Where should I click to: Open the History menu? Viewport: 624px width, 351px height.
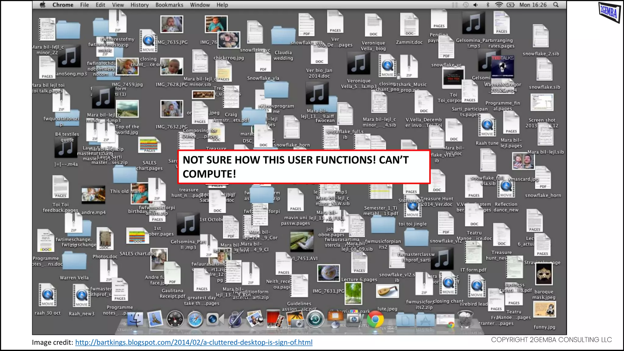[140, 5]
